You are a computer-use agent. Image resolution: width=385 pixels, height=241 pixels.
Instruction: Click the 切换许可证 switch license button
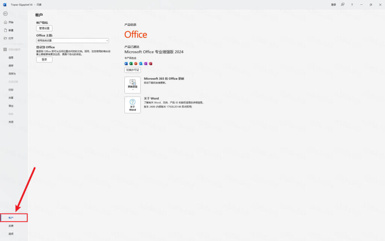tap(133, 70)
